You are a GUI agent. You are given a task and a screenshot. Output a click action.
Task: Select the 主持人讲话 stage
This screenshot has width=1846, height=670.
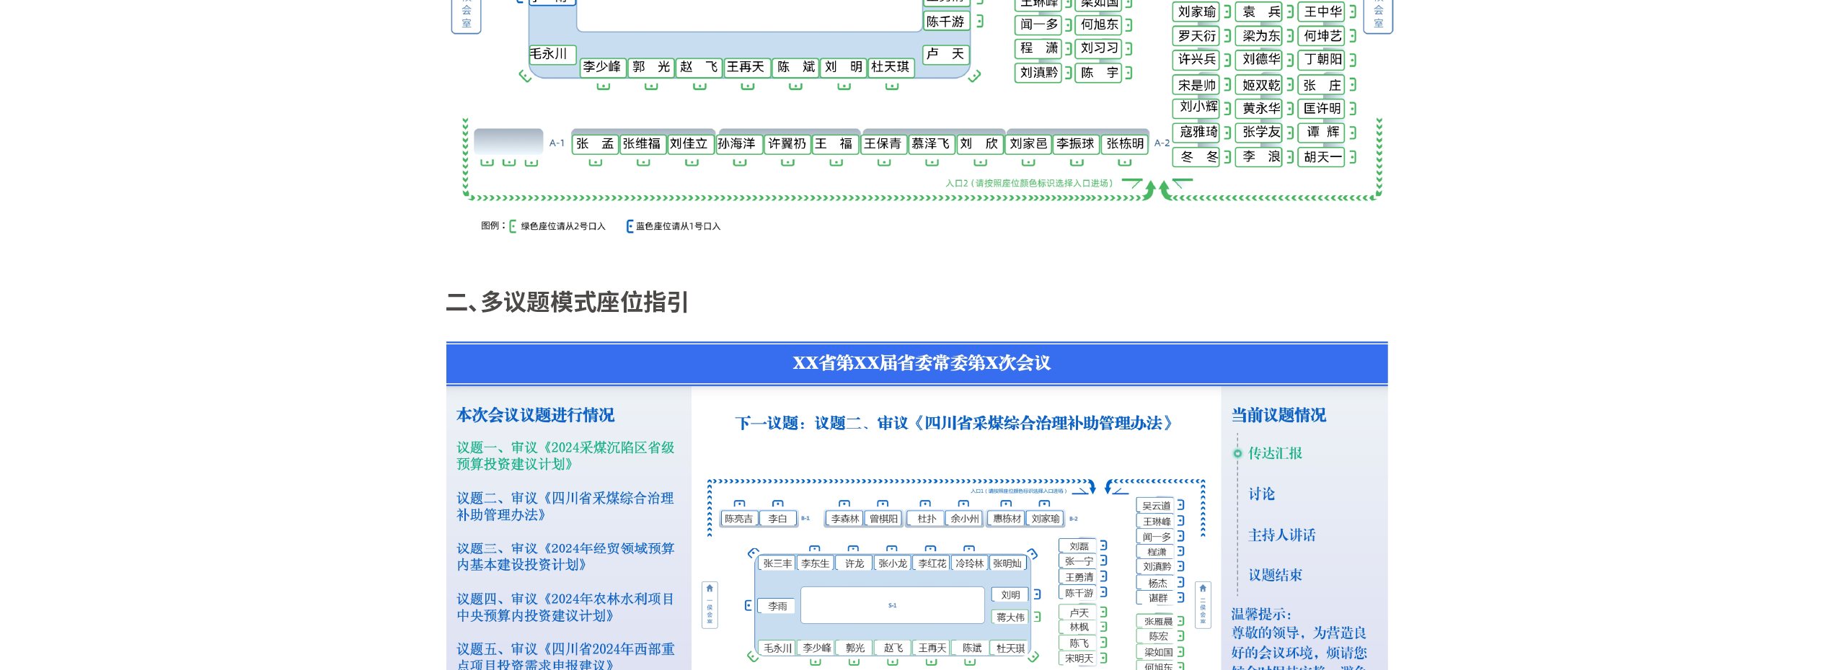coord(1281,535)
